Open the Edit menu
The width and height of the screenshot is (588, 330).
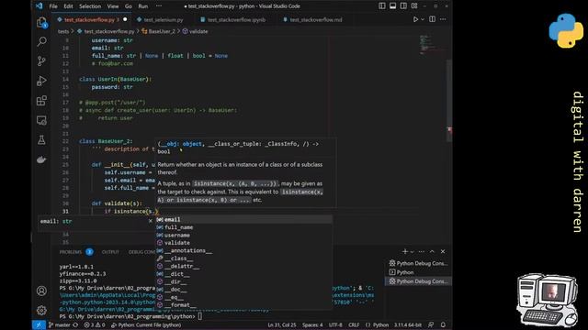[x=68, y=6]
